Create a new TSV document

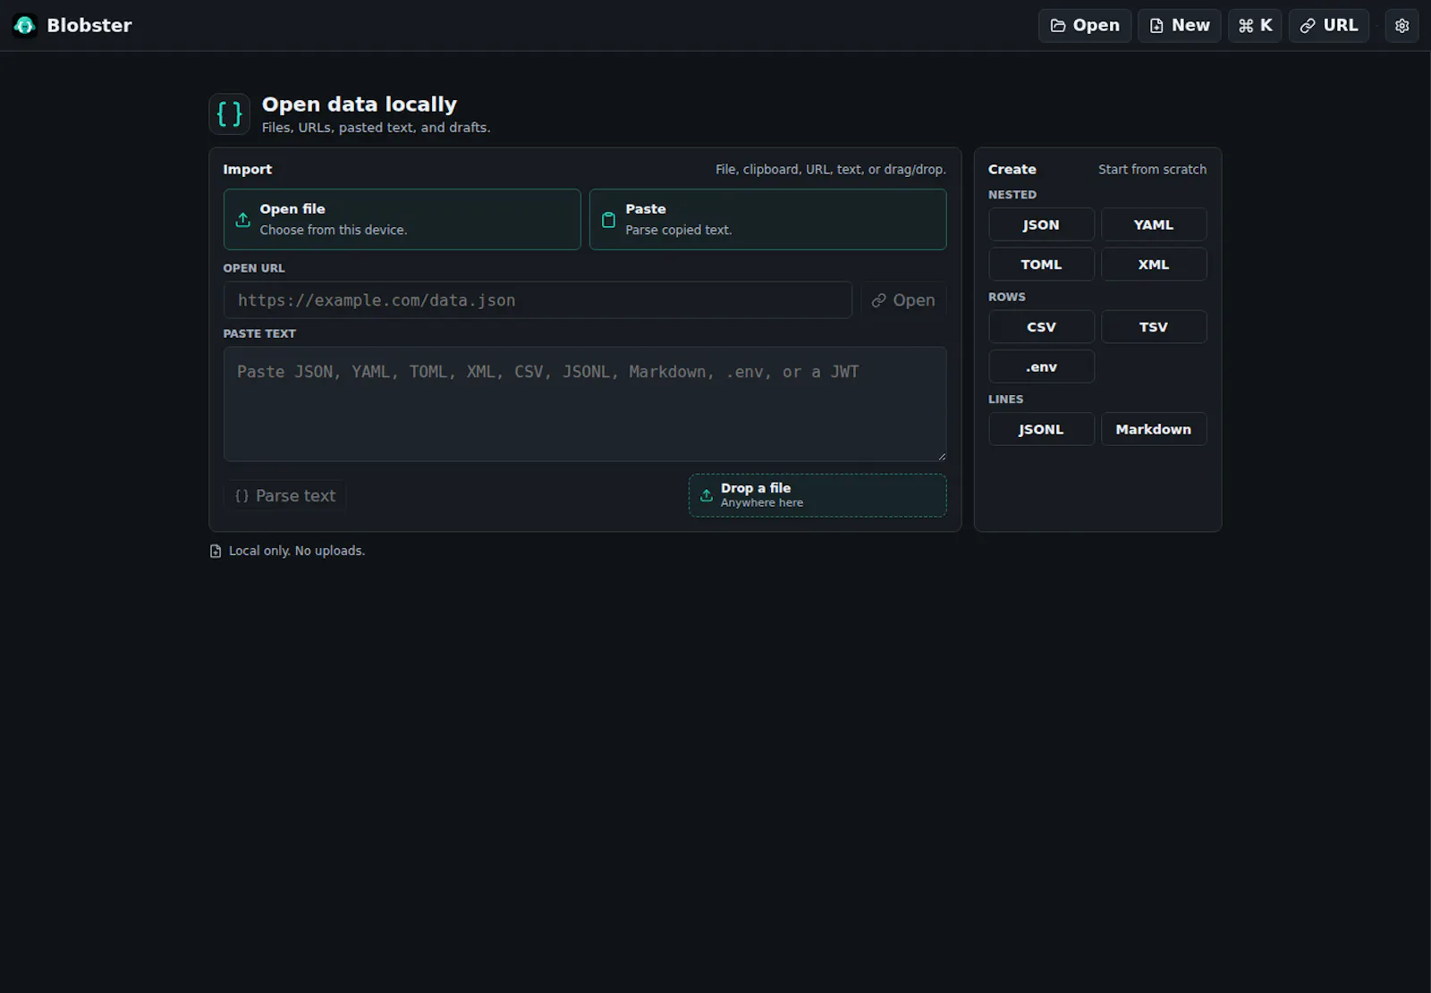tap(1154, 327)
